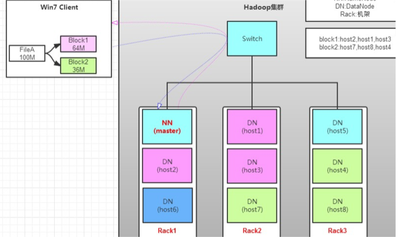Screen dimensions: 399x237
Task: Select the DN (host7) node
Action: pyautogui.click(x=252, y=205)
